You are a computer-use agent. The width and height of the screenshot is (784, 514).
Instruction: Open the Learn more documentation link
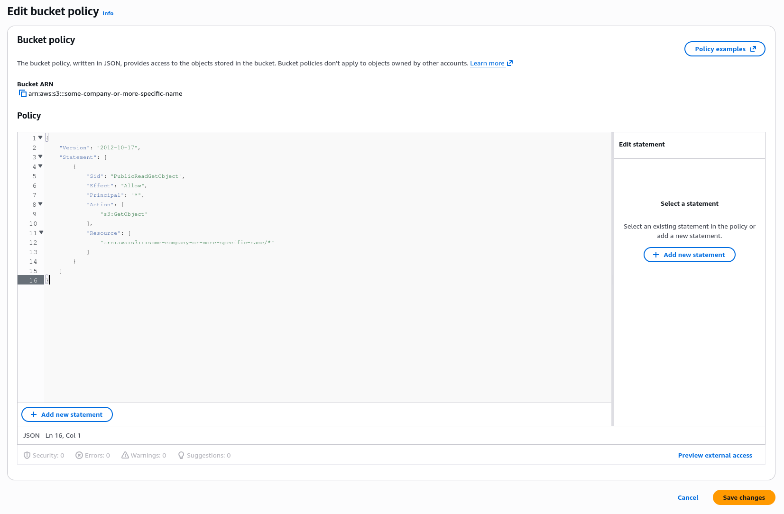pyautogui.click(x=487, y=64)
